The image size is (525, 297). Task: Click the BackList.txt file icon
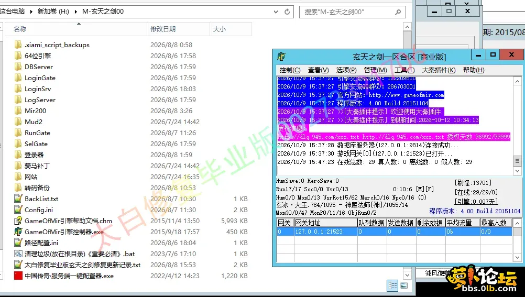click(x=18, y=199)
